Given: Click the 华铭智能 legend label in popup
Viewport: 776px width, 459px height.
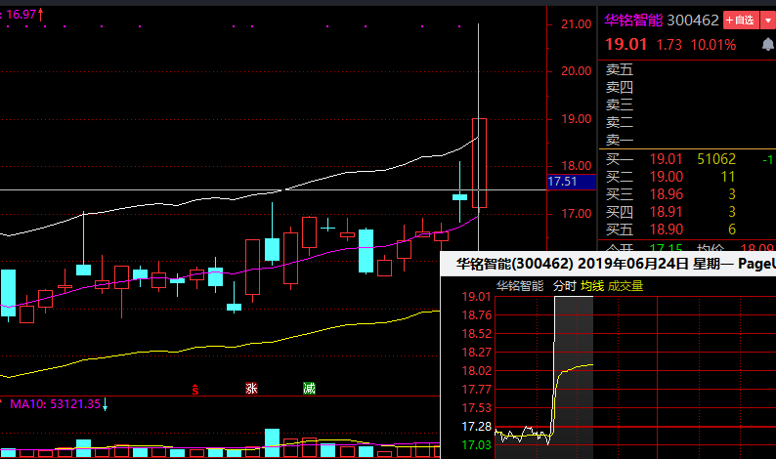Looking at the screenshot, I should [x=520, y=286].
